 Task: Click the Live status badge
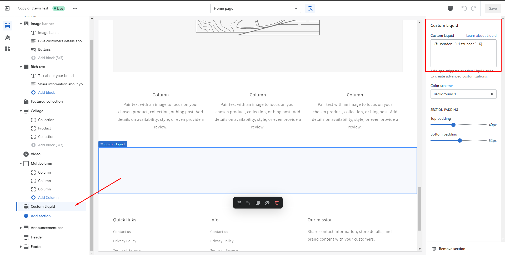pos(58,8)
